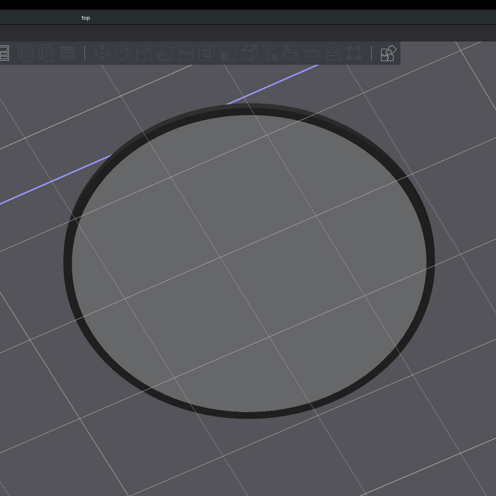Select the Cut tool
The width and height of the screenshot is (496, 496).
click(x=186, y=53)
